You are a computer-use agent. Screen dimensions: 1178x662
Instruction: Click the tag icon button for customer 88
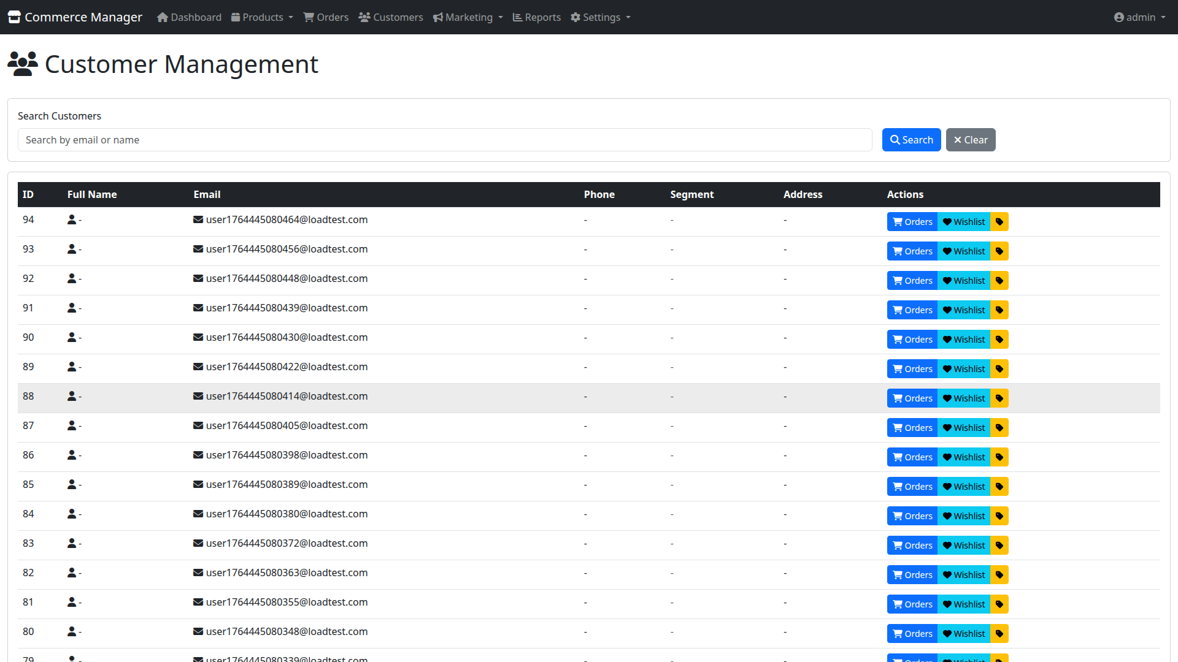click(x=999, y=398)
